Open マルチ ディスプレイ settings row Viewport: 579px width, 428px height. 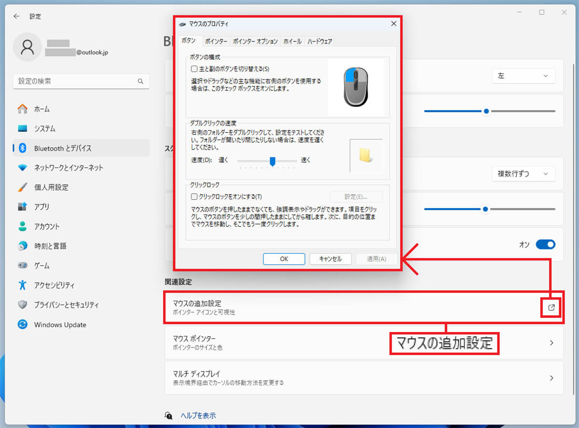[364, 378]
